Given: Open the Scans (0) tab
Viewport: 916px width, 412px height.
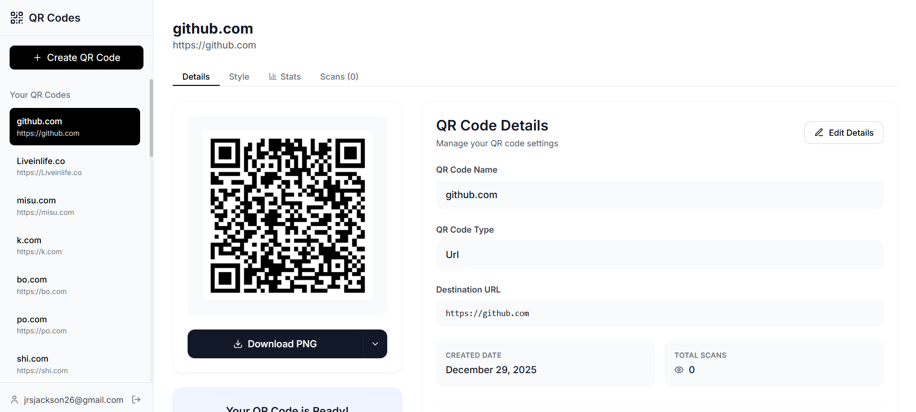Looking at the screenshot, I should coord(339,77).
